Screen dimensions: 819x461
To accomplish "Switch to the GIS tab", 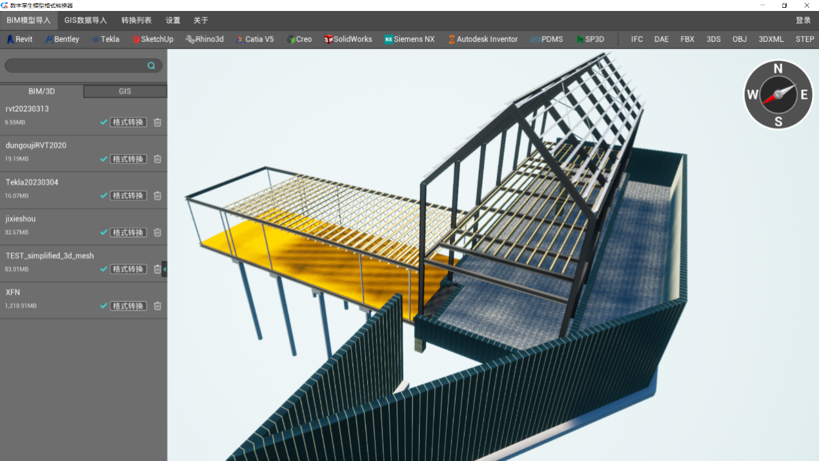I will tap(125, 91).
